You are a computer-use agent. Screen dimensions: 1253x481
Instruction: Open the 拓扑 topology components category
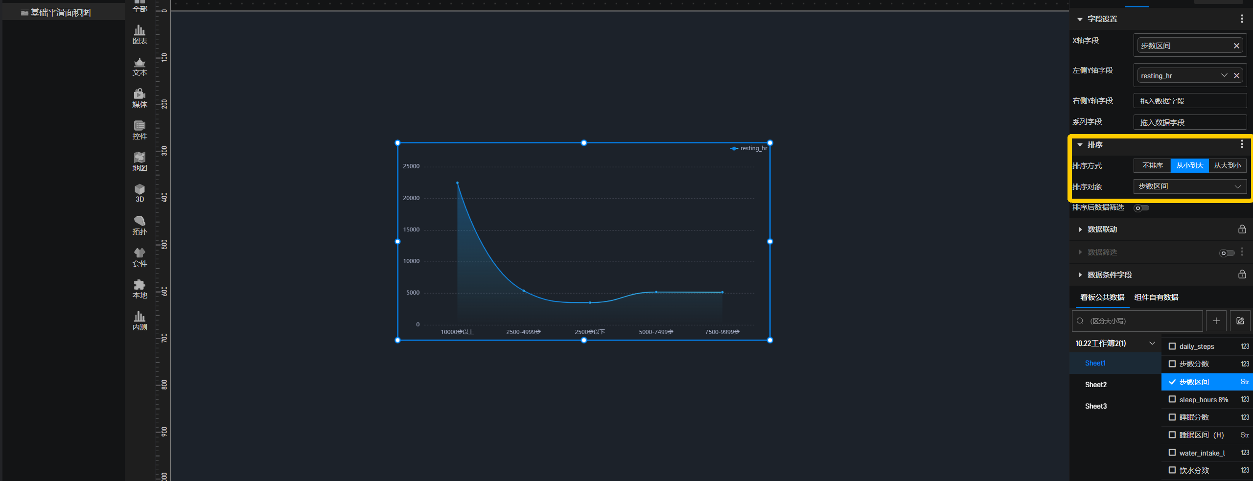[139, 226]
